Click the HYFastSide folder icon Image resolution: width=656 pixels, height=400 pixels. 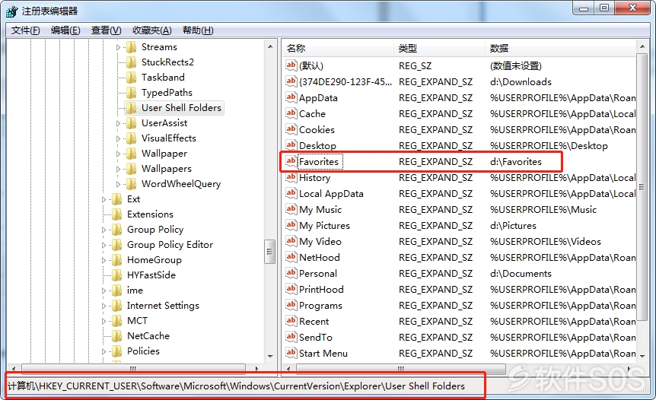117,275
